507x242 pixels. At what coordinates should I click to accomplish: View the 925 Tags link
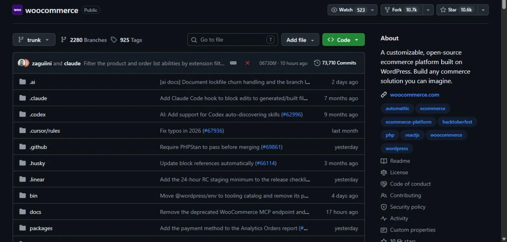pyautogui.click(x=127, y=40)
